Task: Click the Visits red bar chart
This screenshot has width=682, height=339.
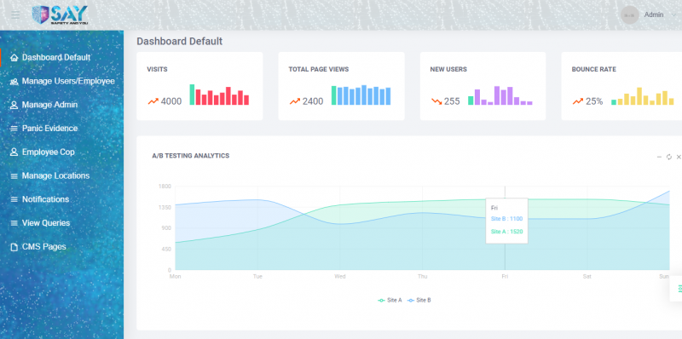Action: click(x=219, y=95)
